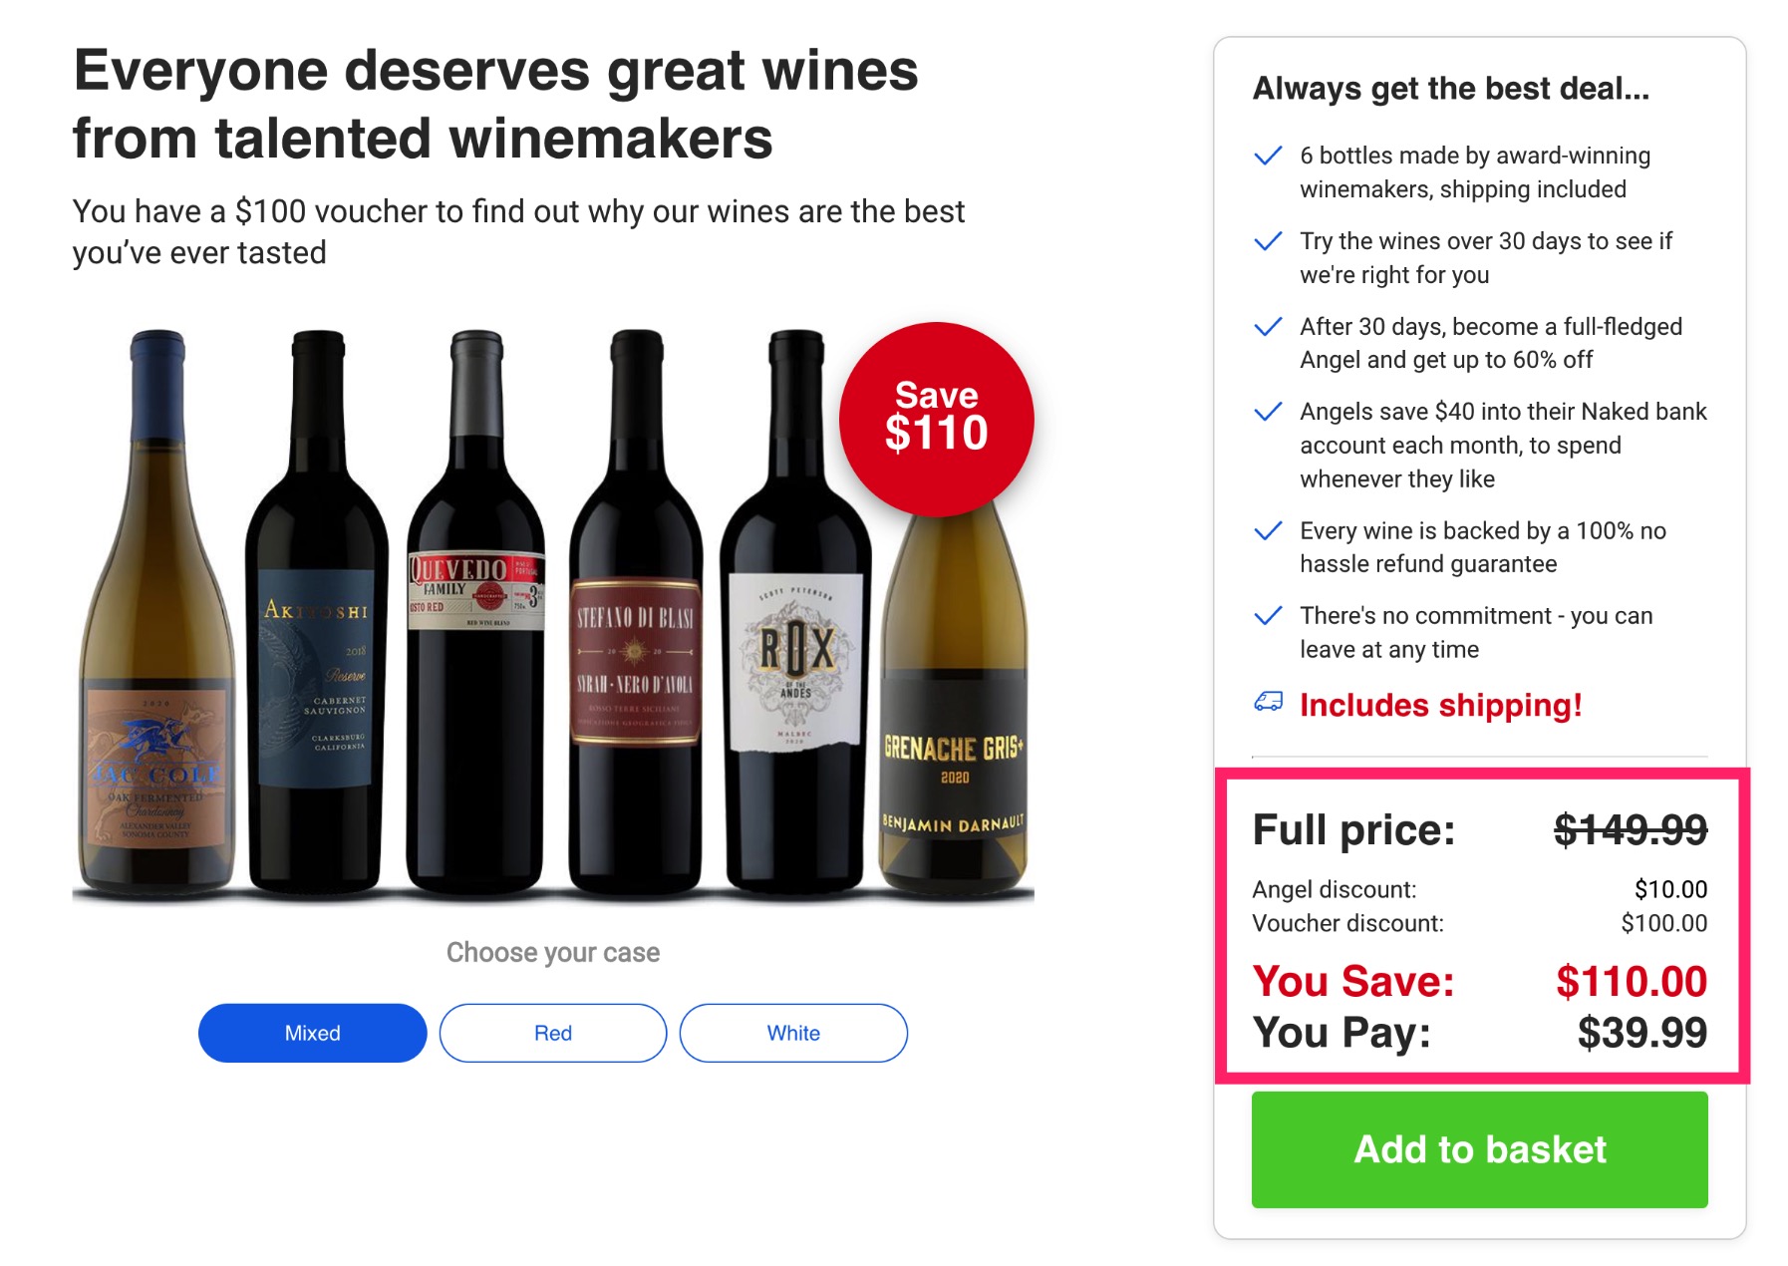This screenshot has width=1788, height=1266.
Task: Click the Add to basket button
Action: tap(1478, 1148)
